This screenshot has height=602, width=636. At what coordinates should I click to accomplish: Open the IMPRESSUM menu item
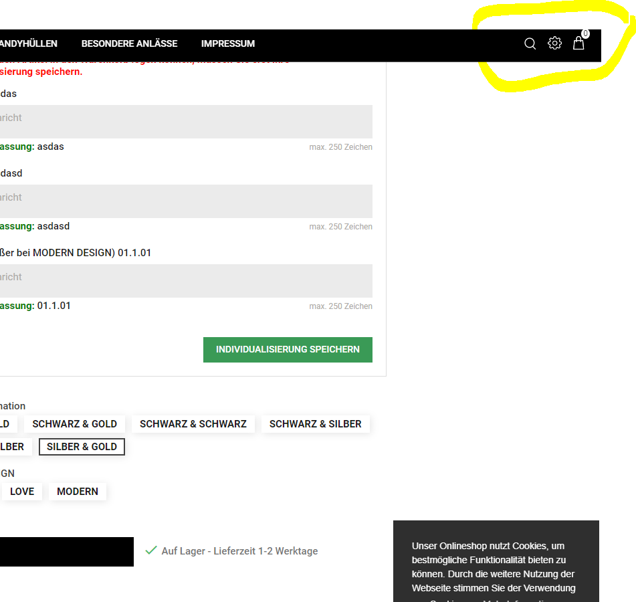click(228, 43)
